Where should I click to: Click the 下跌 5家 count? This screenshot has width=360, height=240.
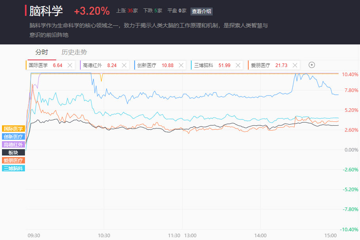pos(153,11)
